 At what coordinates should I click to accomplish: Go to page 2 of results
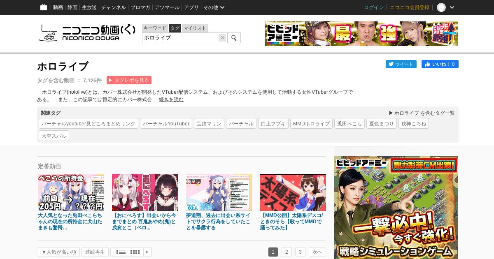[287, 252]
